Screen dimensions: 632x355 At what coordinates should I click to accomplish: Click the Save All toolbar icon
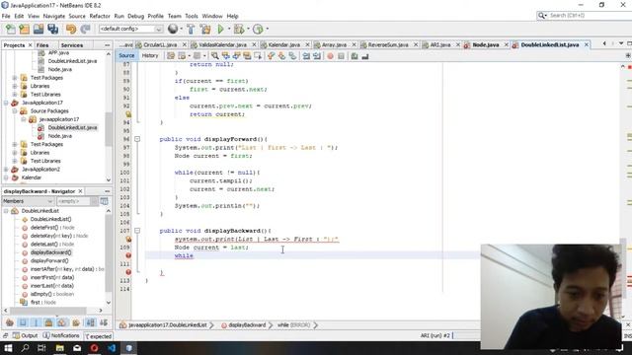52,29
